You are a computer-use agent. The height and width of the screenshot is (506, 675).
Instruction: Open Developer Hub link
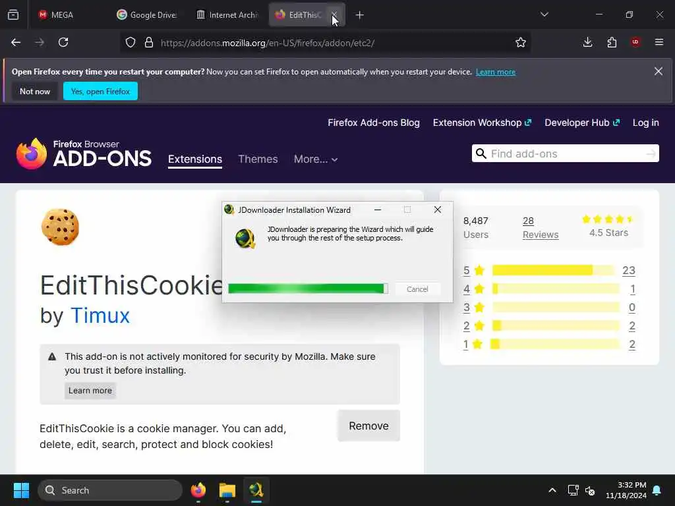coord(582,123)
